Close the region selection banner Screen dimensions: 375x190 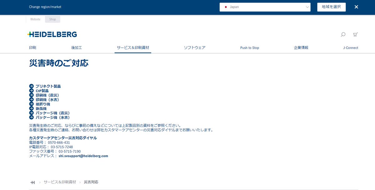click(356, 7)
